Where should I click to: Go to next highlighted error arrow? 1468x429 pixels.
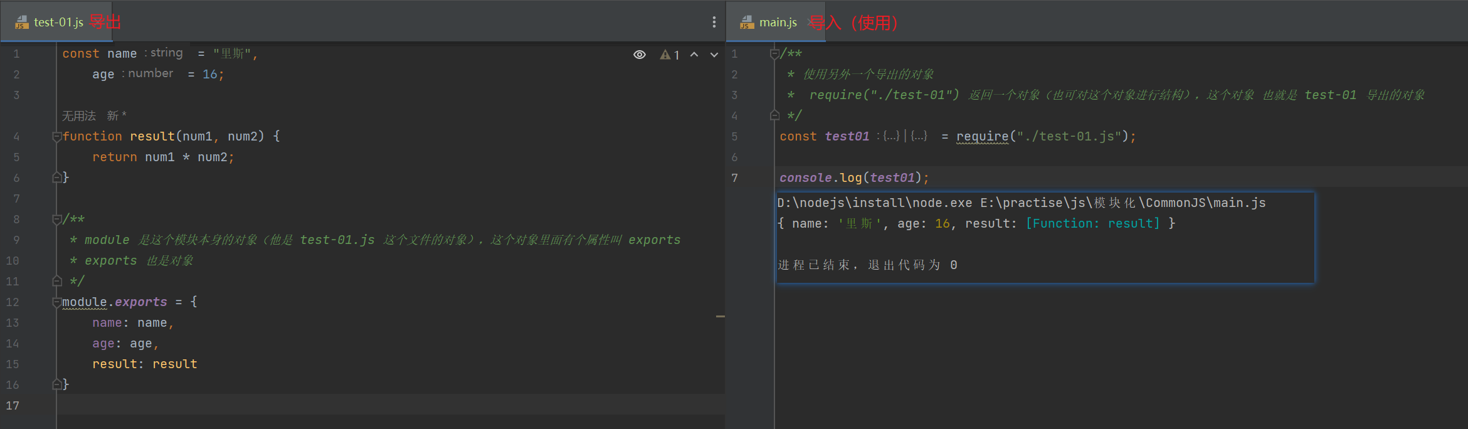(x=714, y=55)
